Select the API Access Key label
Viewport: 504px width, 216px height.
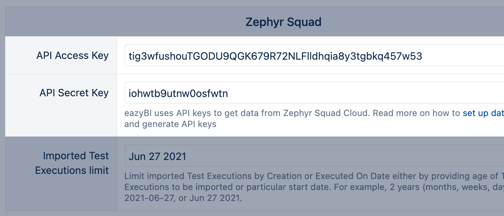click(72, 55)
